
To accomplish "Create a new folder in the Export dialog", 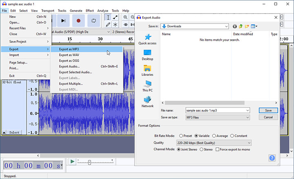I will pos(247,27).
